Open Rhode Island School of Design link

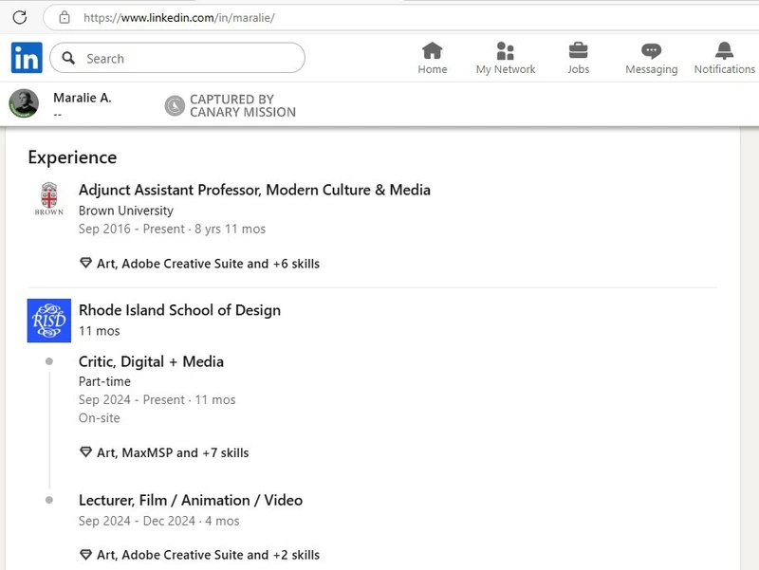pyautogui.click(x=179, y=310)
